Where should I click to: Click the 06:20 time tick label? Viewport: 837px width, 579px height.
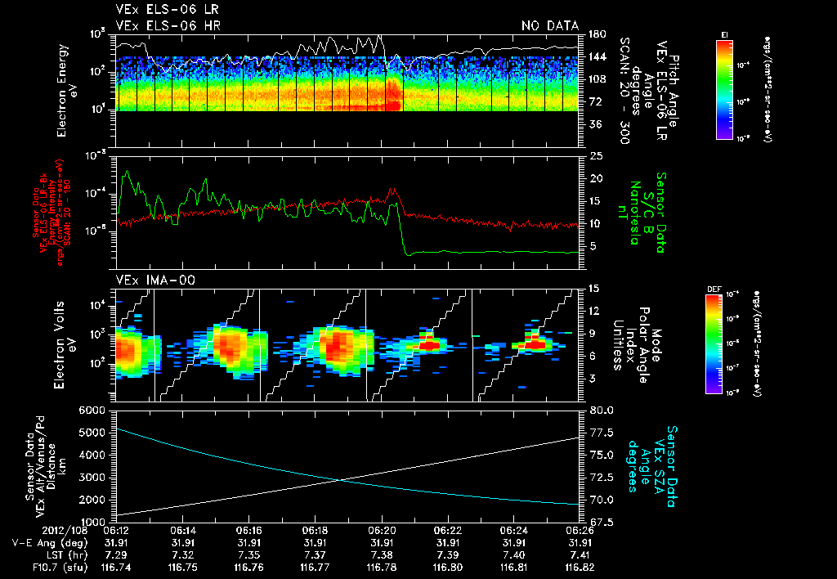(x=382, y=531)
